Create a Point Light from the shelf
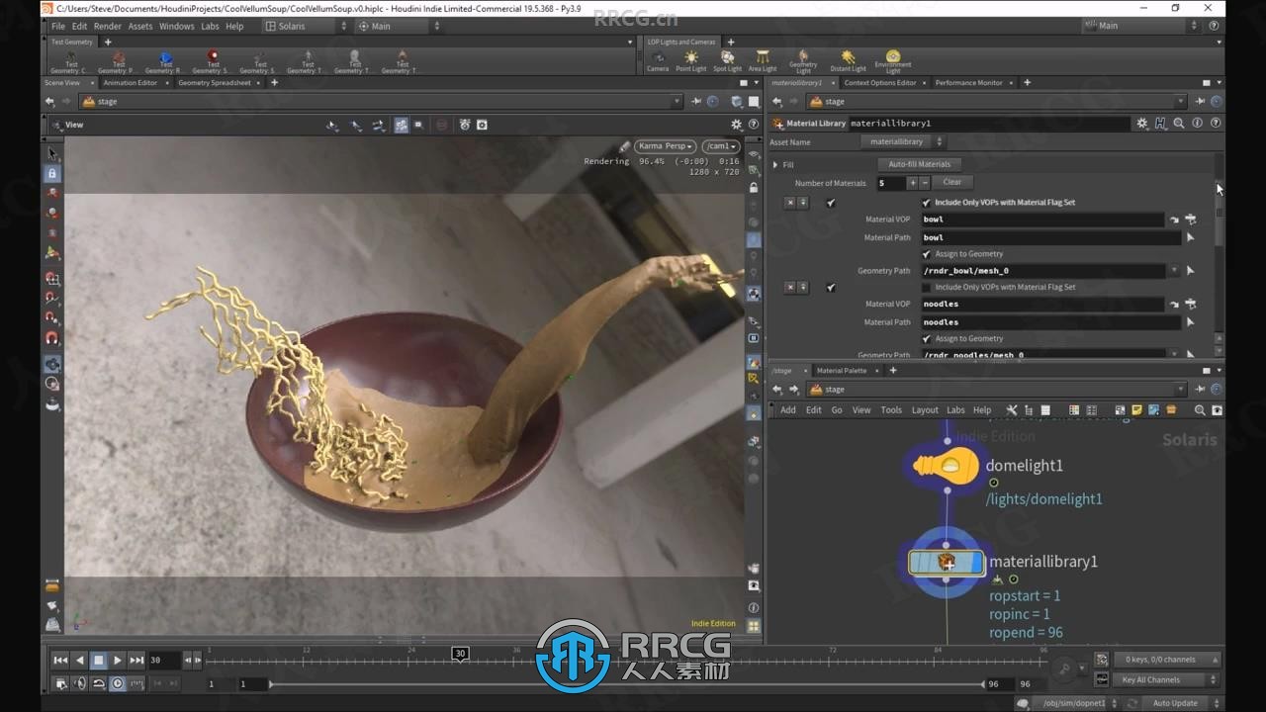The width and height of the screenshot is (1266, 712). [x=690, y=61]
